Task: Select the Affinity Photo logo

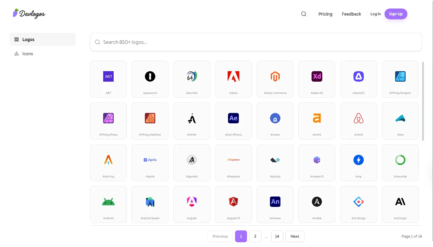Action: pos(108,121)
